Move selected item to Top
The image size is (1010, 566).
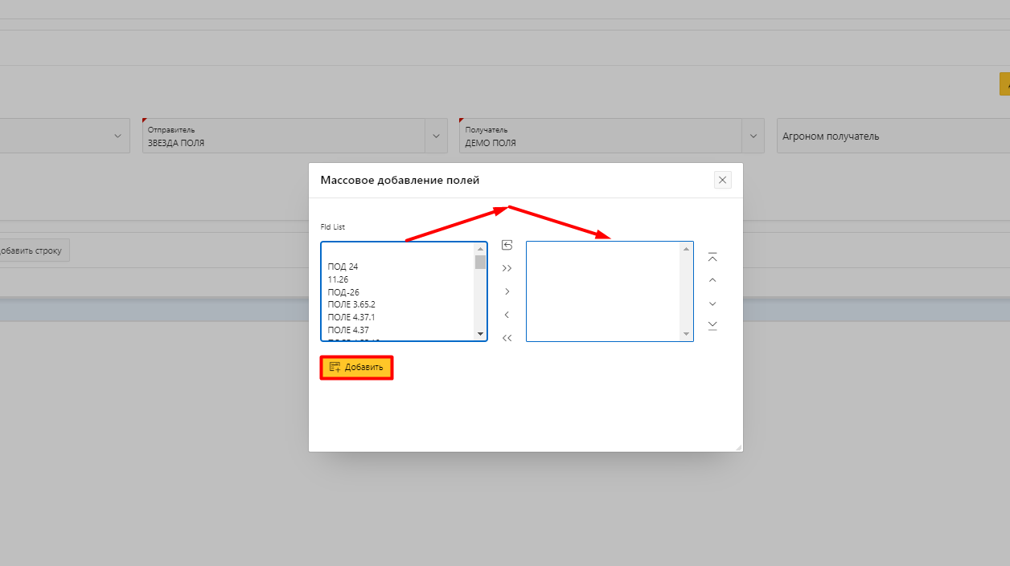pos(712,258)
